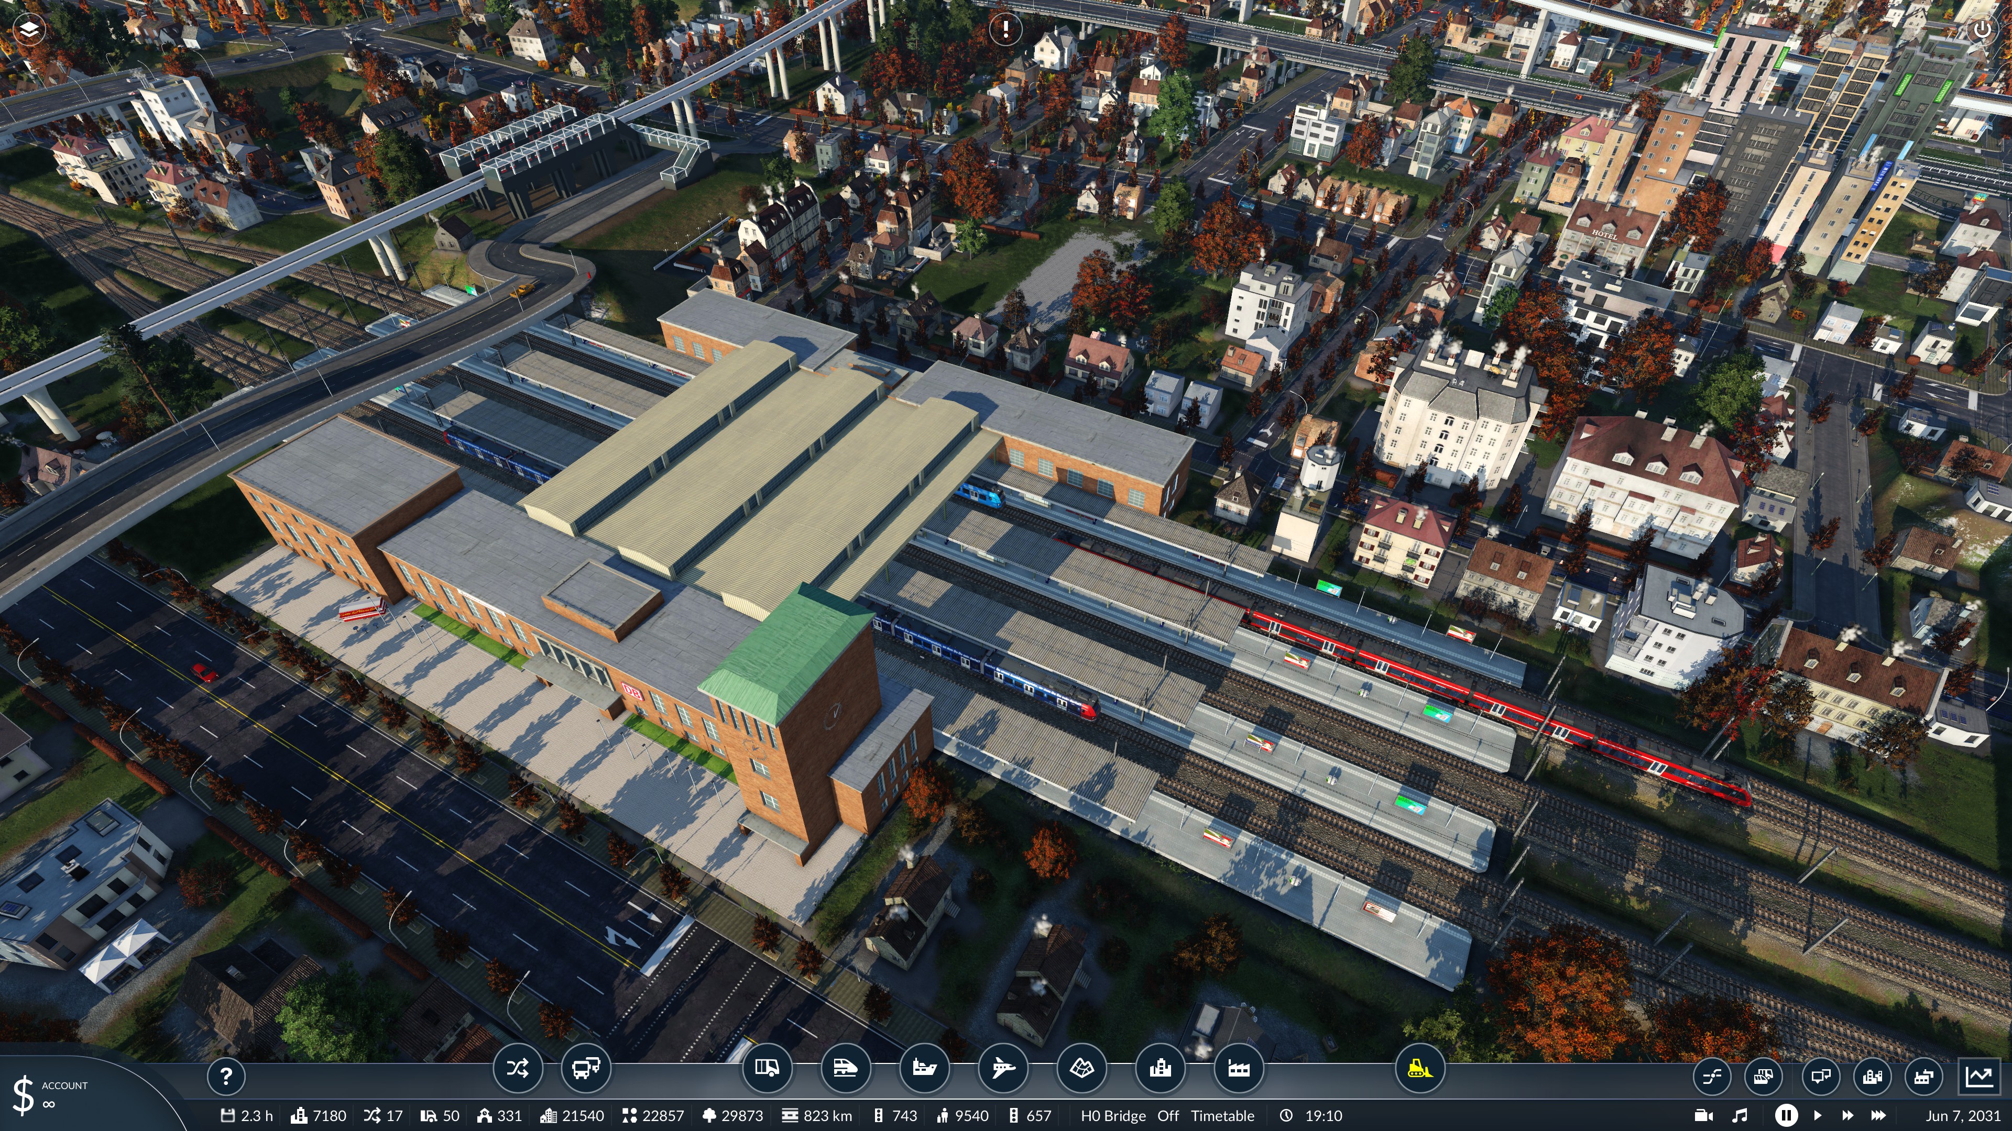Open the Timetable panel
Screen dimensions: 2012x1131
pos(1222,1115)
